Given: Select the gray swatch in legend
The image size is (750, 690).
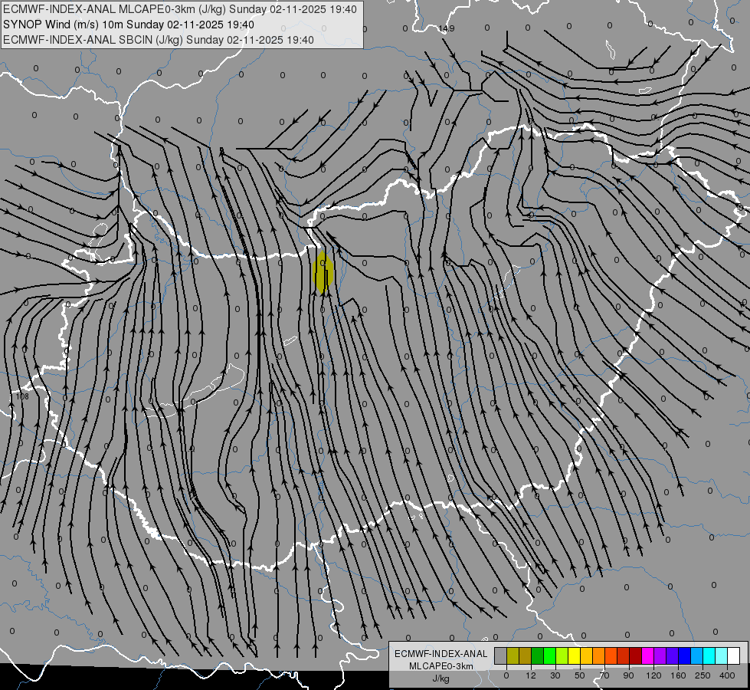Looking at the screenshot, I should [501, 655].
